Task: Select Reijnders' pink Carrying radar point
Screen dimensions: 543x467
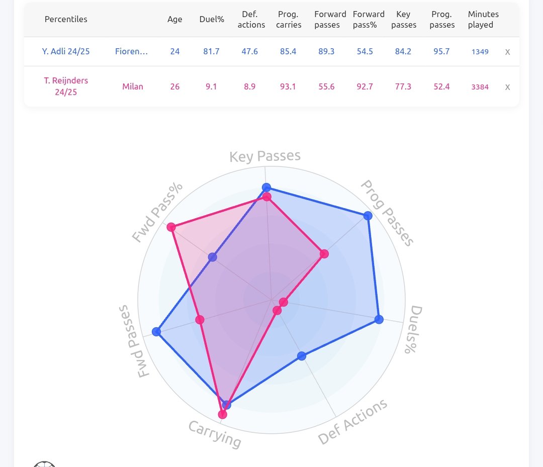Action: tap(222, 414)
